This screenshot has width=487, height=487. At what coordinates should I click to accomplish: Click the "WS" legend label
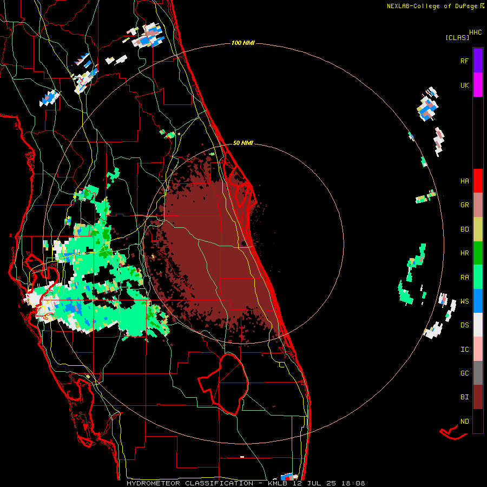coord(464,301)
